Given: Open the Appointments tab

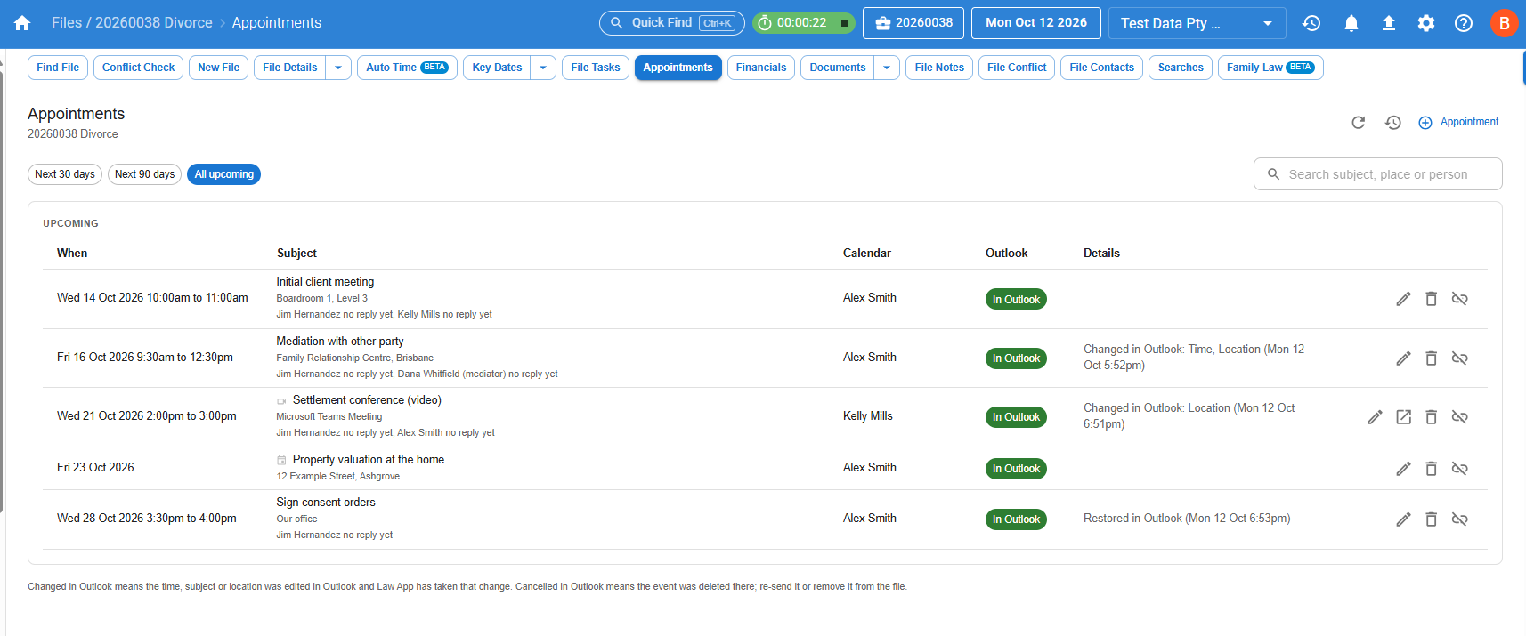Looking at the screenshot, I should 678,68.
